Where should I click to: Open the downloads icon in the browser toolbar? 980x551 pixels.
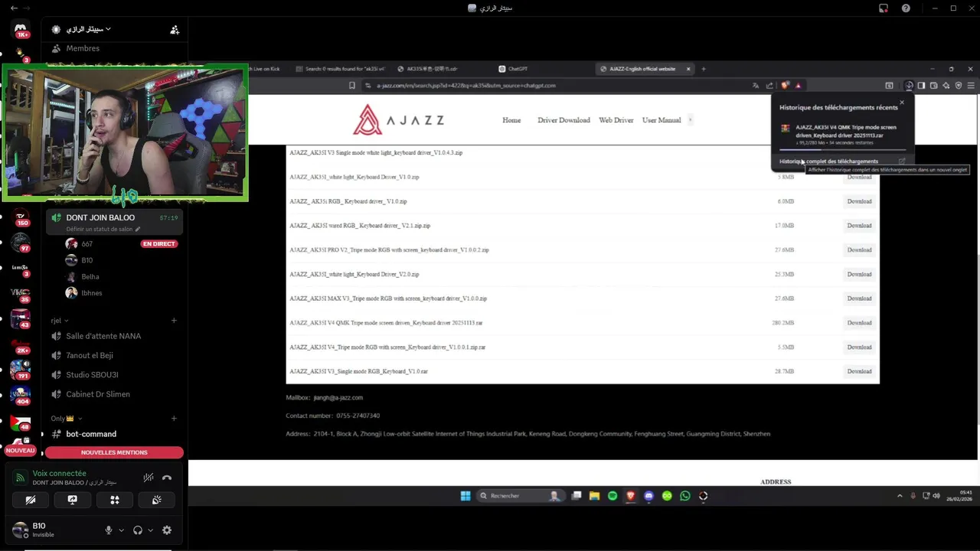click(909, 86)
